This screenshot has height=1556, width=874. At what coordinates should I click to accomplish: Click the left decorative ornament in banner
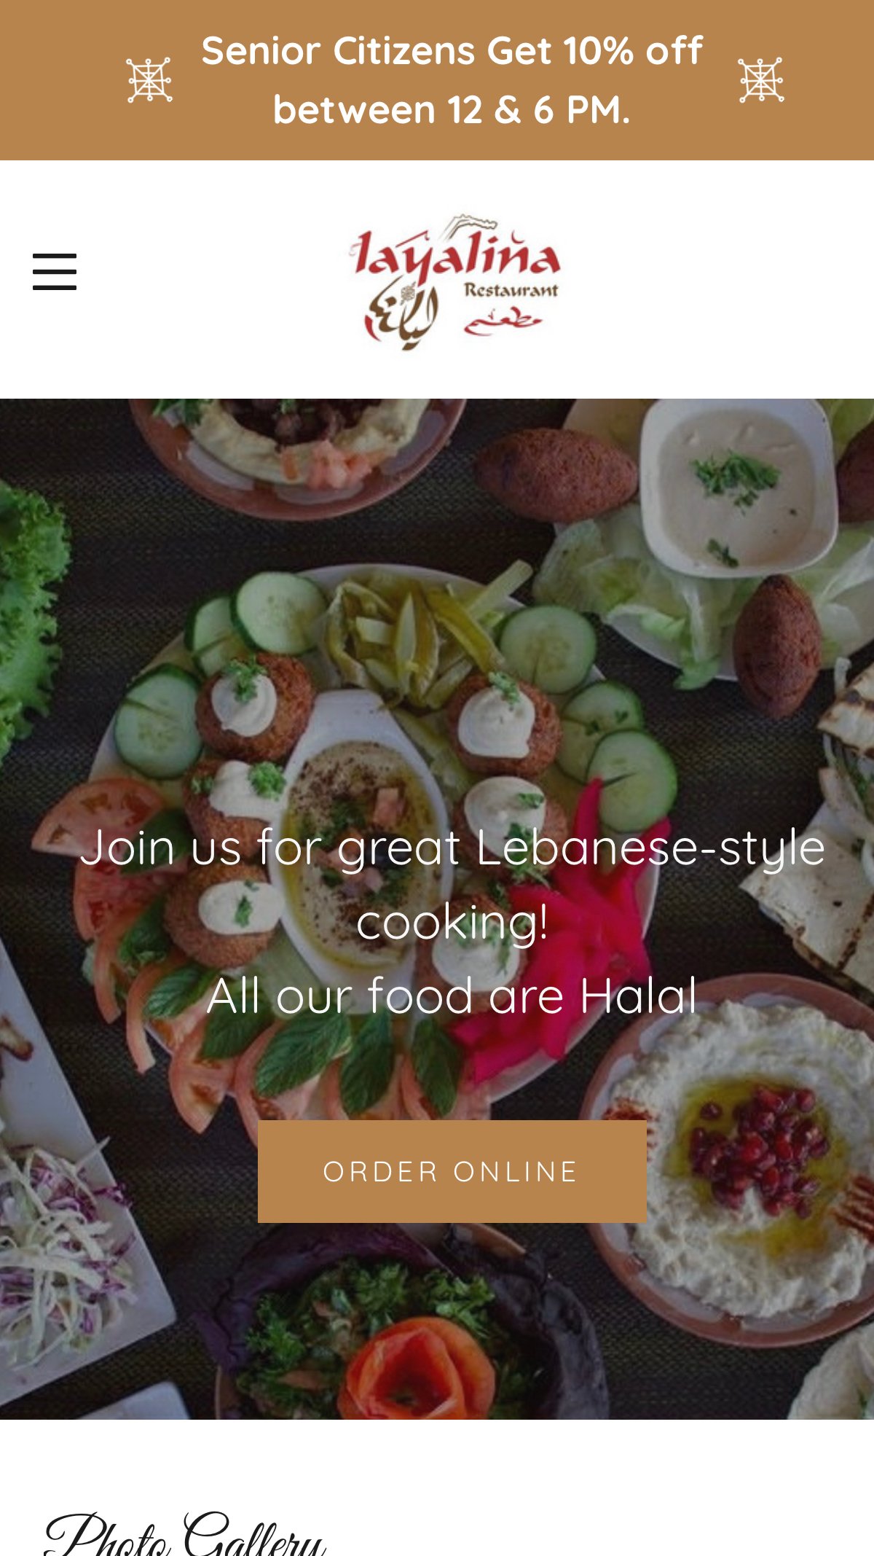click(x=149, y=80)
